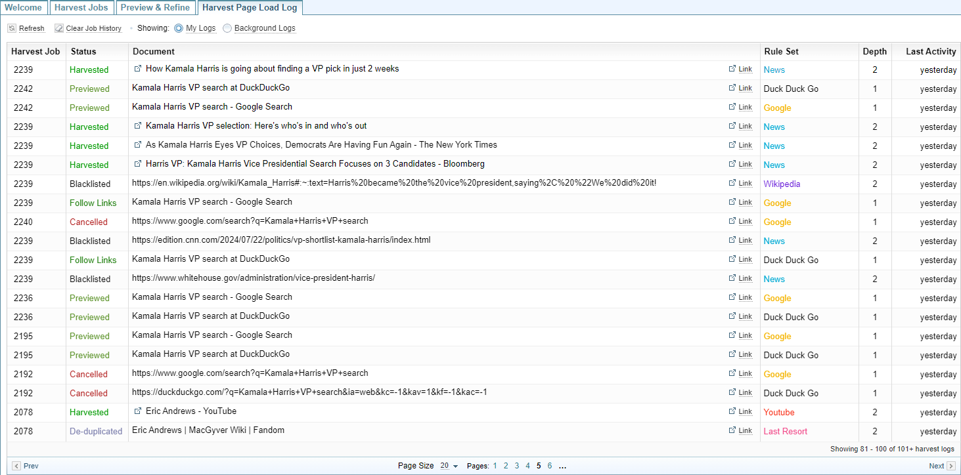Click Link icon in the Wikipedia row
961x475 pixels.
[x=732, y=184]
